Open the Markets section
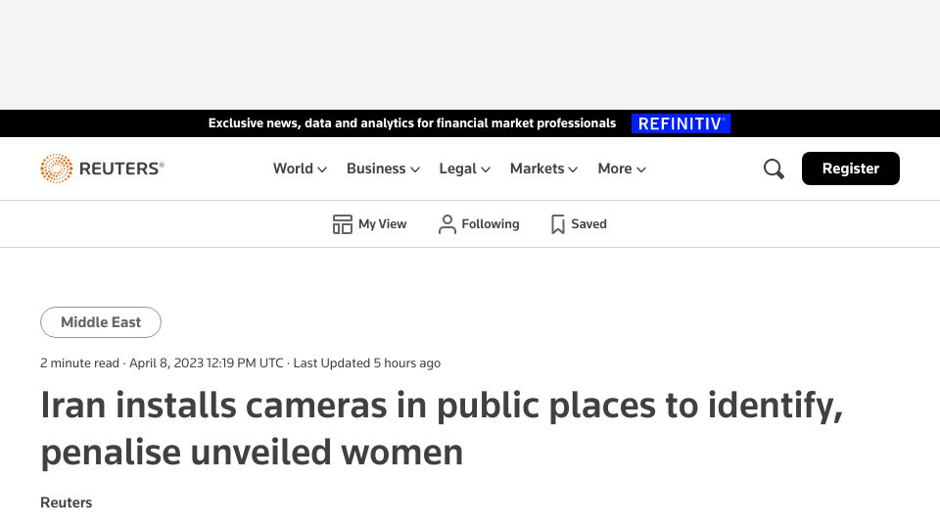940x529 pixels. coord(538,168)
